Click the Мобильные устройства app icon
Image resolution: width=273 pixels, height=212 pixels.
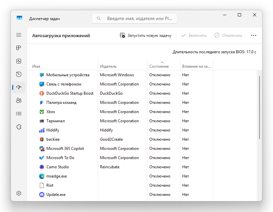(42, 75)
